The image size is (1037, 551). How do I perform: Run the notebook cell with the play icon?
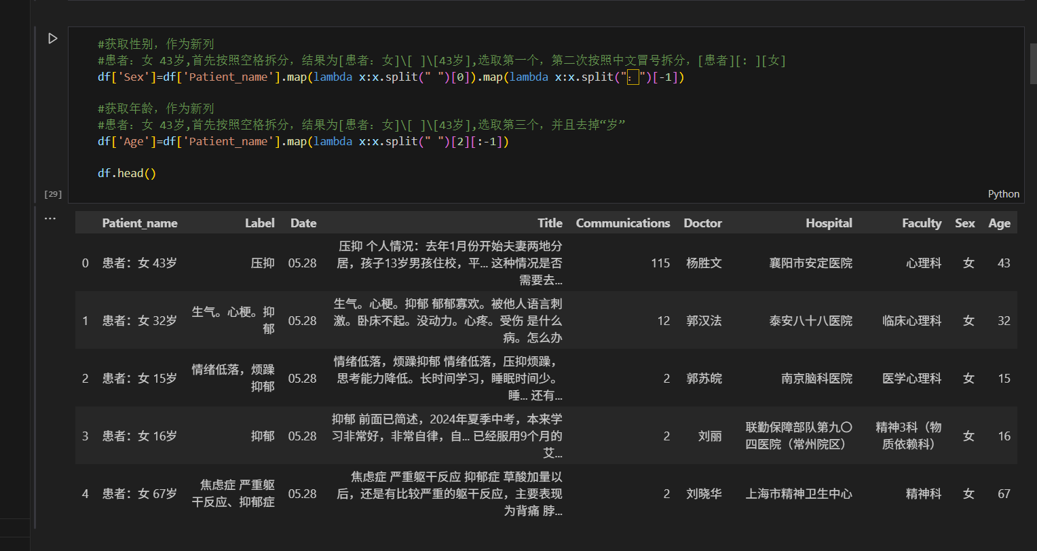click(52, 39)
